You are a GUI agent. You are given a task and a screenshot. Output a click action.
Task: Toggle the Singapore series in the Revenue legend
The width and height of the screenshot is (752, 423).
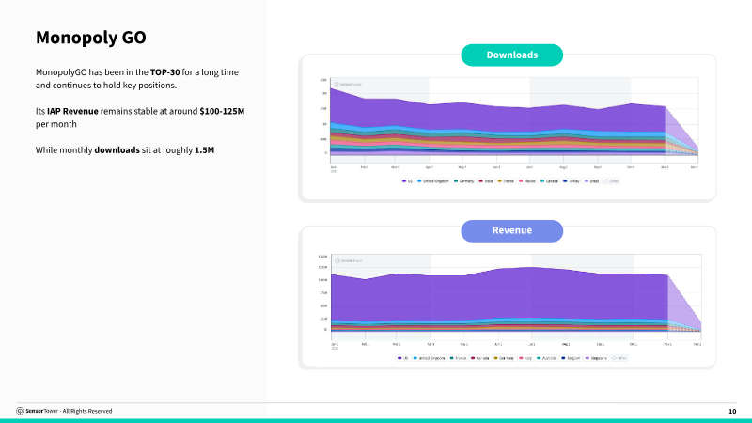(598, 358)
